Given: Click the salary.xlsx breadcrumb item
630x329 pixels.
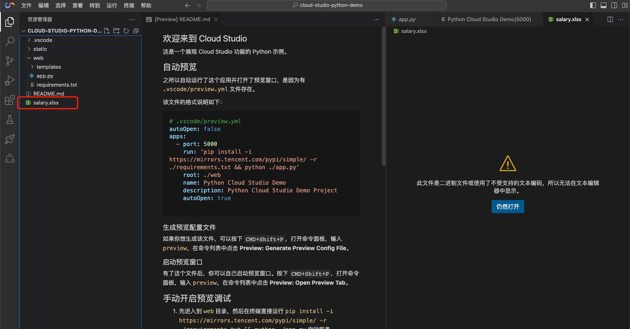Looking at the screenshot, I should click(x=410, y=31).
